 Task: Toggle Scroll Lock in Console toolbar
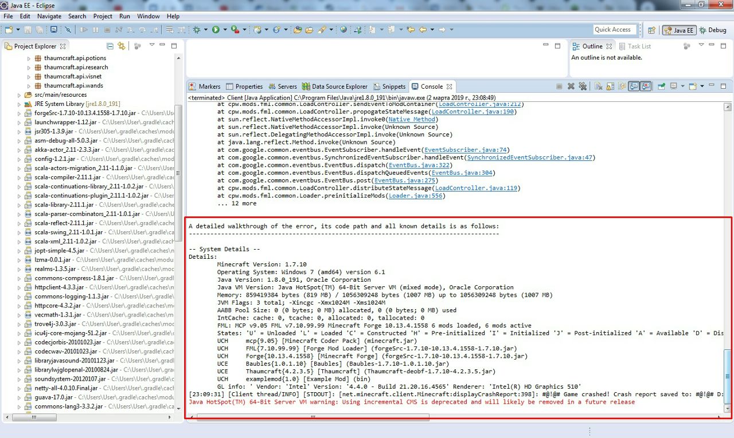point(610,86)
